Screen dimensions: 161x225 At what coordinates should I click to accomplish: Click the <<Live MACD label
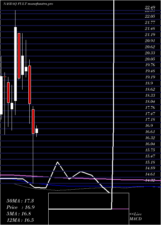(x=136, y=217)
